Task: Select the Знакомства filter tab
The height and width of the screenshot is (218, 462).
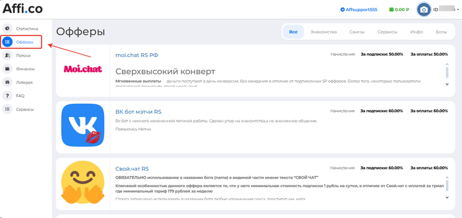Action: (323, 32)
